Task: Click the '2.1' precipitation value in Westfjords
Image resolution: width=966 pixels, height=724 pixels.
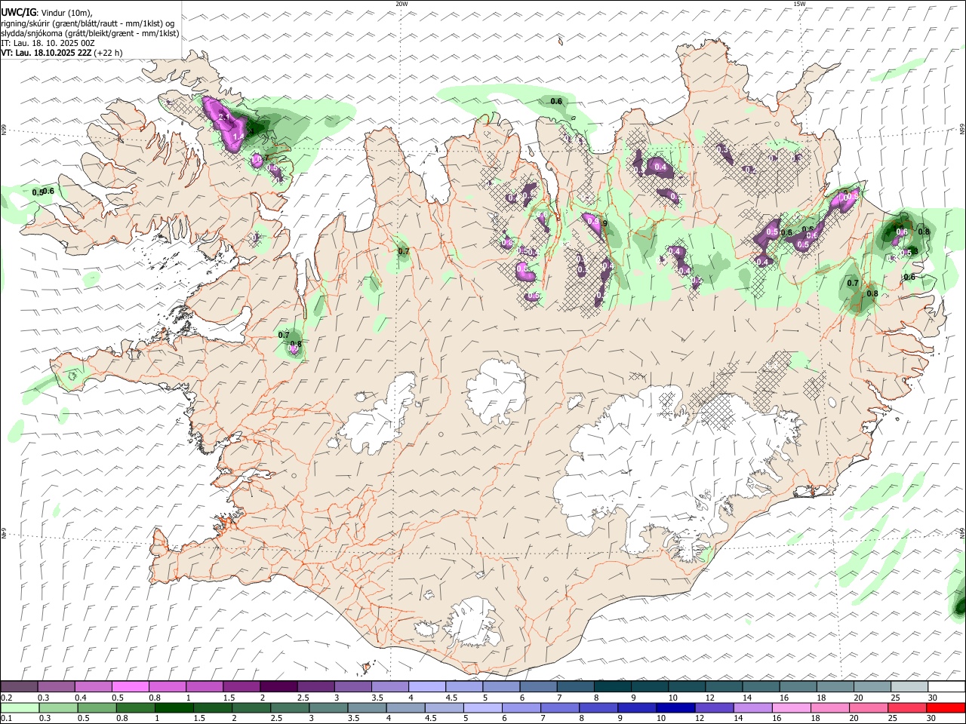Action: point(223,118)
